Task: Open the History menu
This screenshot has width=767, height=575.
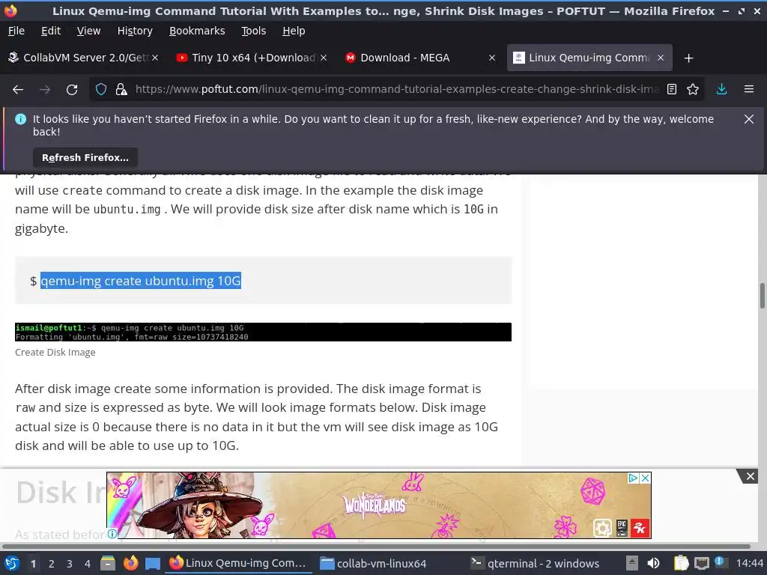Action: tap(135, 31)
